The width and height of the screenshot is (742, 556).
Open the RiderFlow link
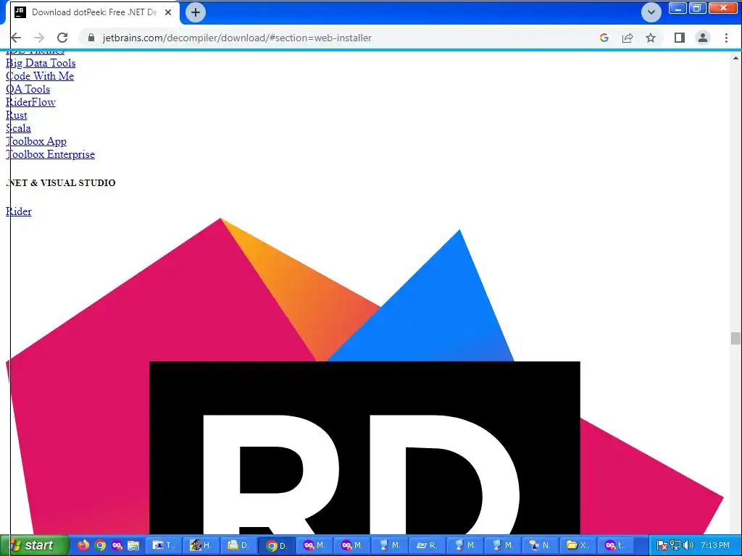(x=30, y=102)
